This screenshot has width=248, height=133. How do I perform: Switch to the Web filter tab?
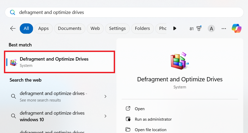coord(95,28)
